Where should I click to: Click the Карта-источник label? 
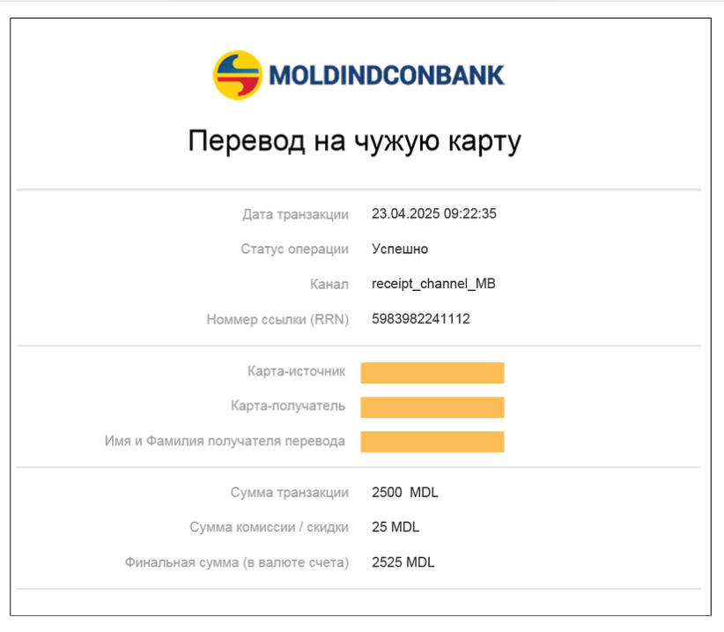point(297,371)
